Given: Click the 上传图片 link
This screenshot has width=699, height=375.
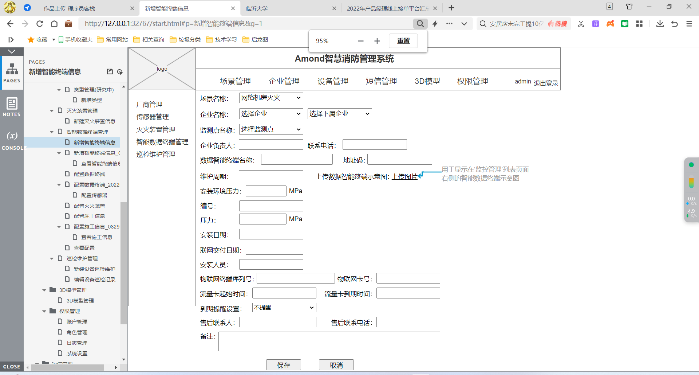Looking at the screenshot, I should (404, 177).
